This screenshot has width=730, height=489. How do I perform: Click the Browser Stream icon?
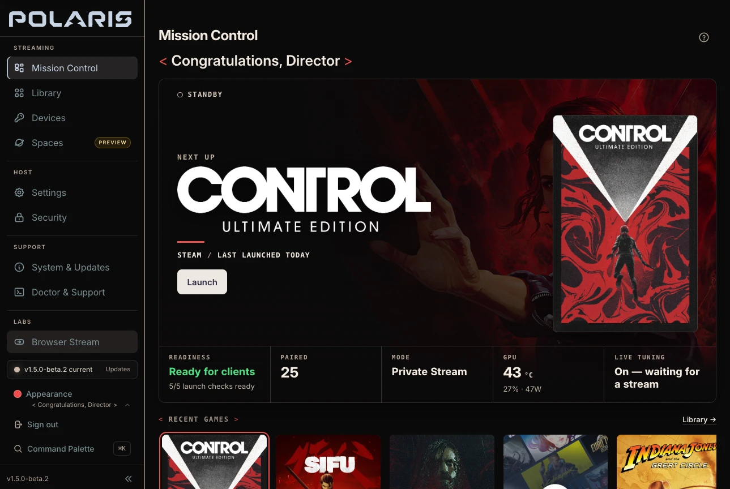[19, 342]
